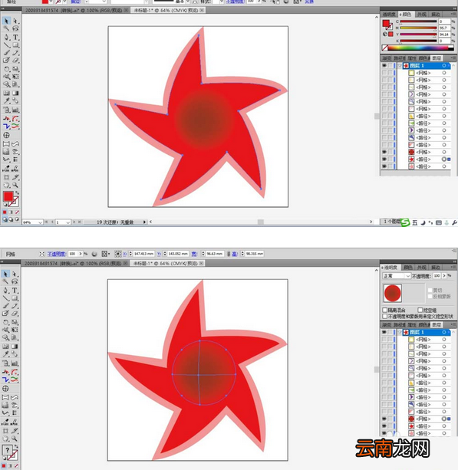Check the 挖空组 knockout group checkbox

click(x=420, y=310)
